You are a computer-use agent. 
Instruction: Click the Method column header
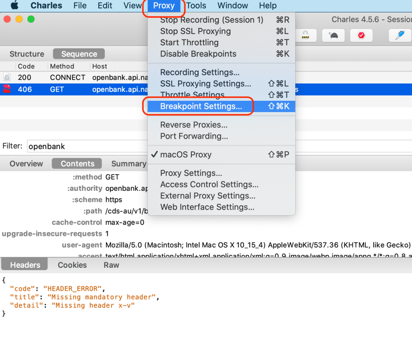point(62,66)
